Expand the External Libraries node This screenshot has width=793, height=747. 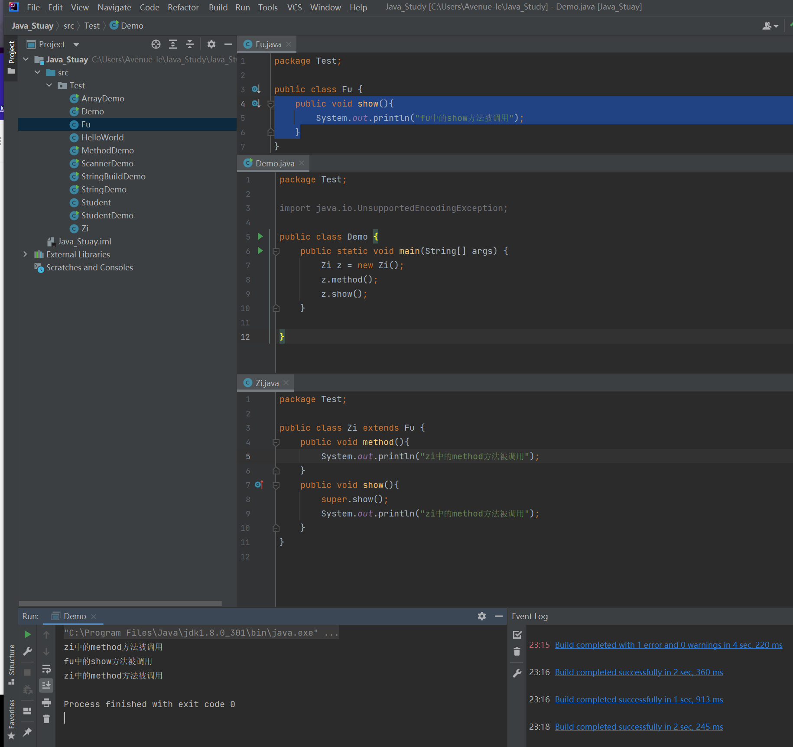[x=25, y=254]
